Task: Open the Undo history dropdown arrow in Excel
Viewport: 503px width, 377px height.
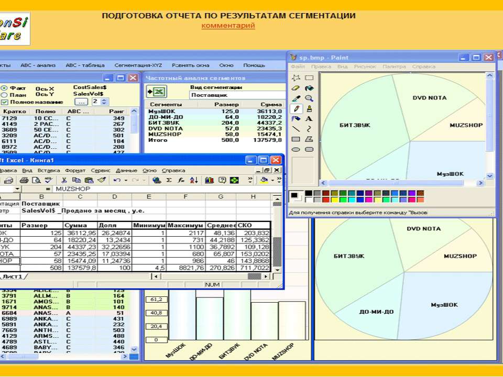Action: click(126, 180)
